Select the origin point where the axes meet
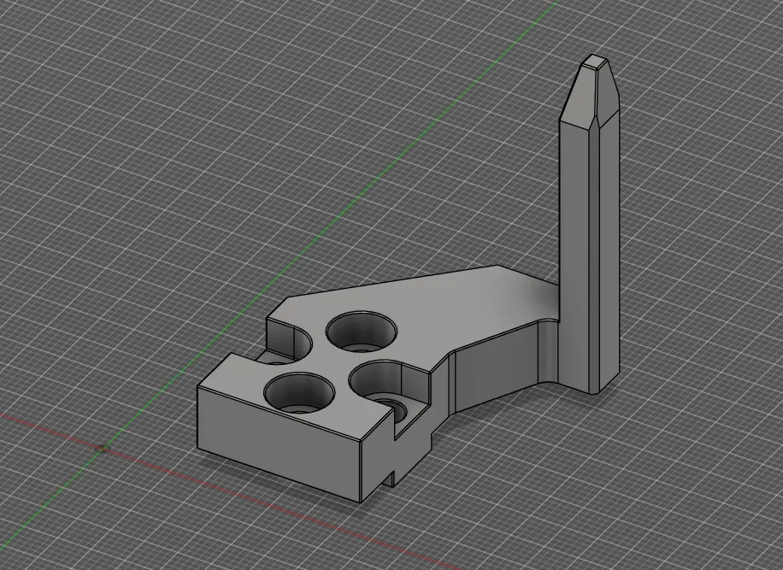Viewport: 783px width, 570px height. (x=102, y=449)
